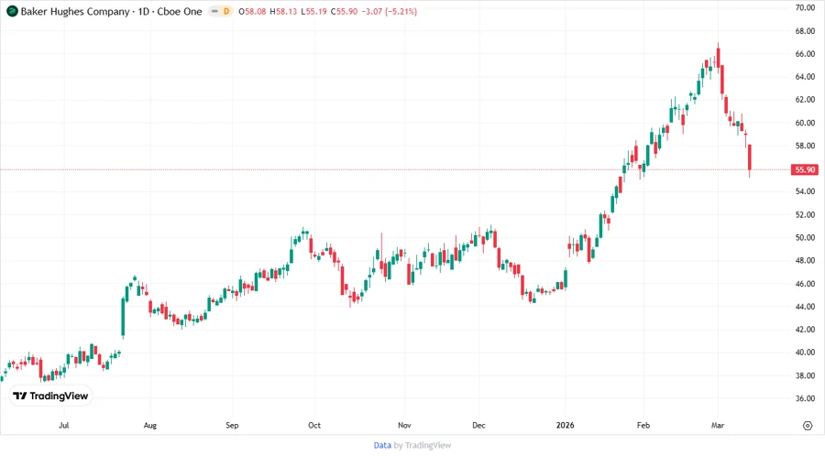Click the high value H58.13
Viewport: 825px width, 456px height.
click(x=283, y=12)
